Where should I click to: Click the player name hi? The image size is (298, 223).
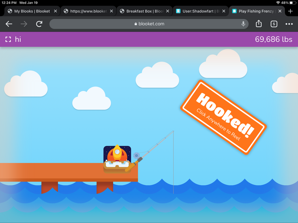coord(18,39)
